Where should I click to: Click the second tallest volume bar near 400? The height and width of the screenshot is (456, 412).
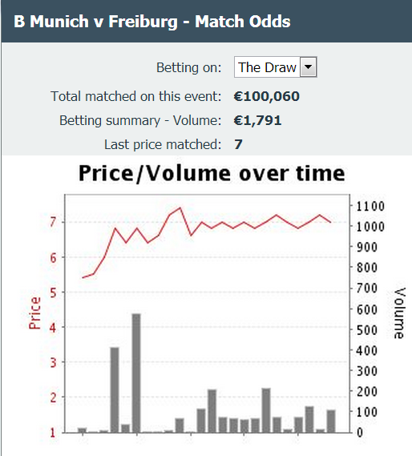tap(115, 389)
